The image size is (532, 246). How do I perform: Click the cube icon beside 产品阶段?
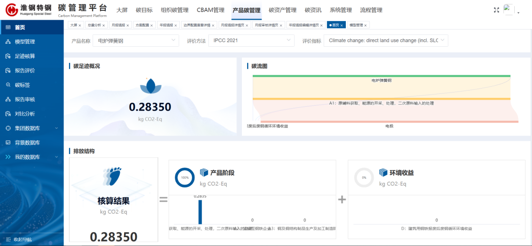(203, 173)
